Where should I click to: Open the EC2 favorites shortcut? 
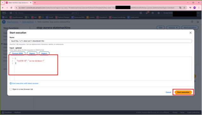click(41, 17)
